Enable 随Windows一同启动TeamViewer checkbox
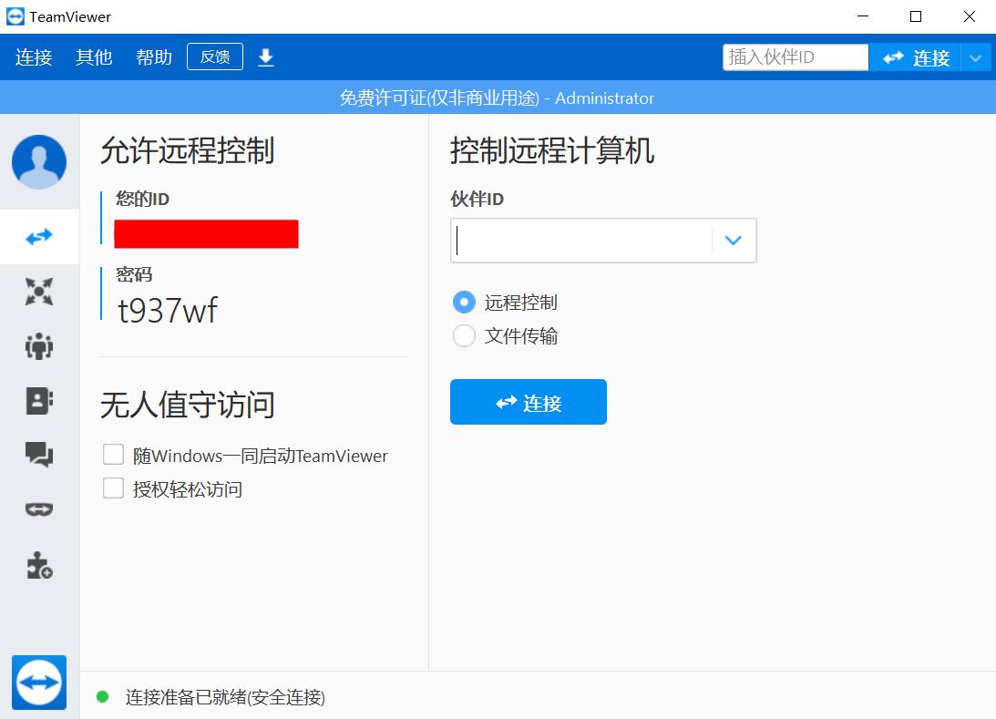Image resolution: width=996 pixels, height=719 pixels. [x=113, y=454]
